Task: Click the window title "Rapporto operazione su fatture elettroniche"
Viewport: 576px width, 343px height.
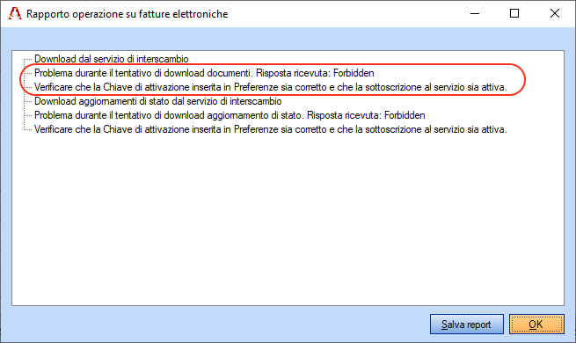Action: 128,14
